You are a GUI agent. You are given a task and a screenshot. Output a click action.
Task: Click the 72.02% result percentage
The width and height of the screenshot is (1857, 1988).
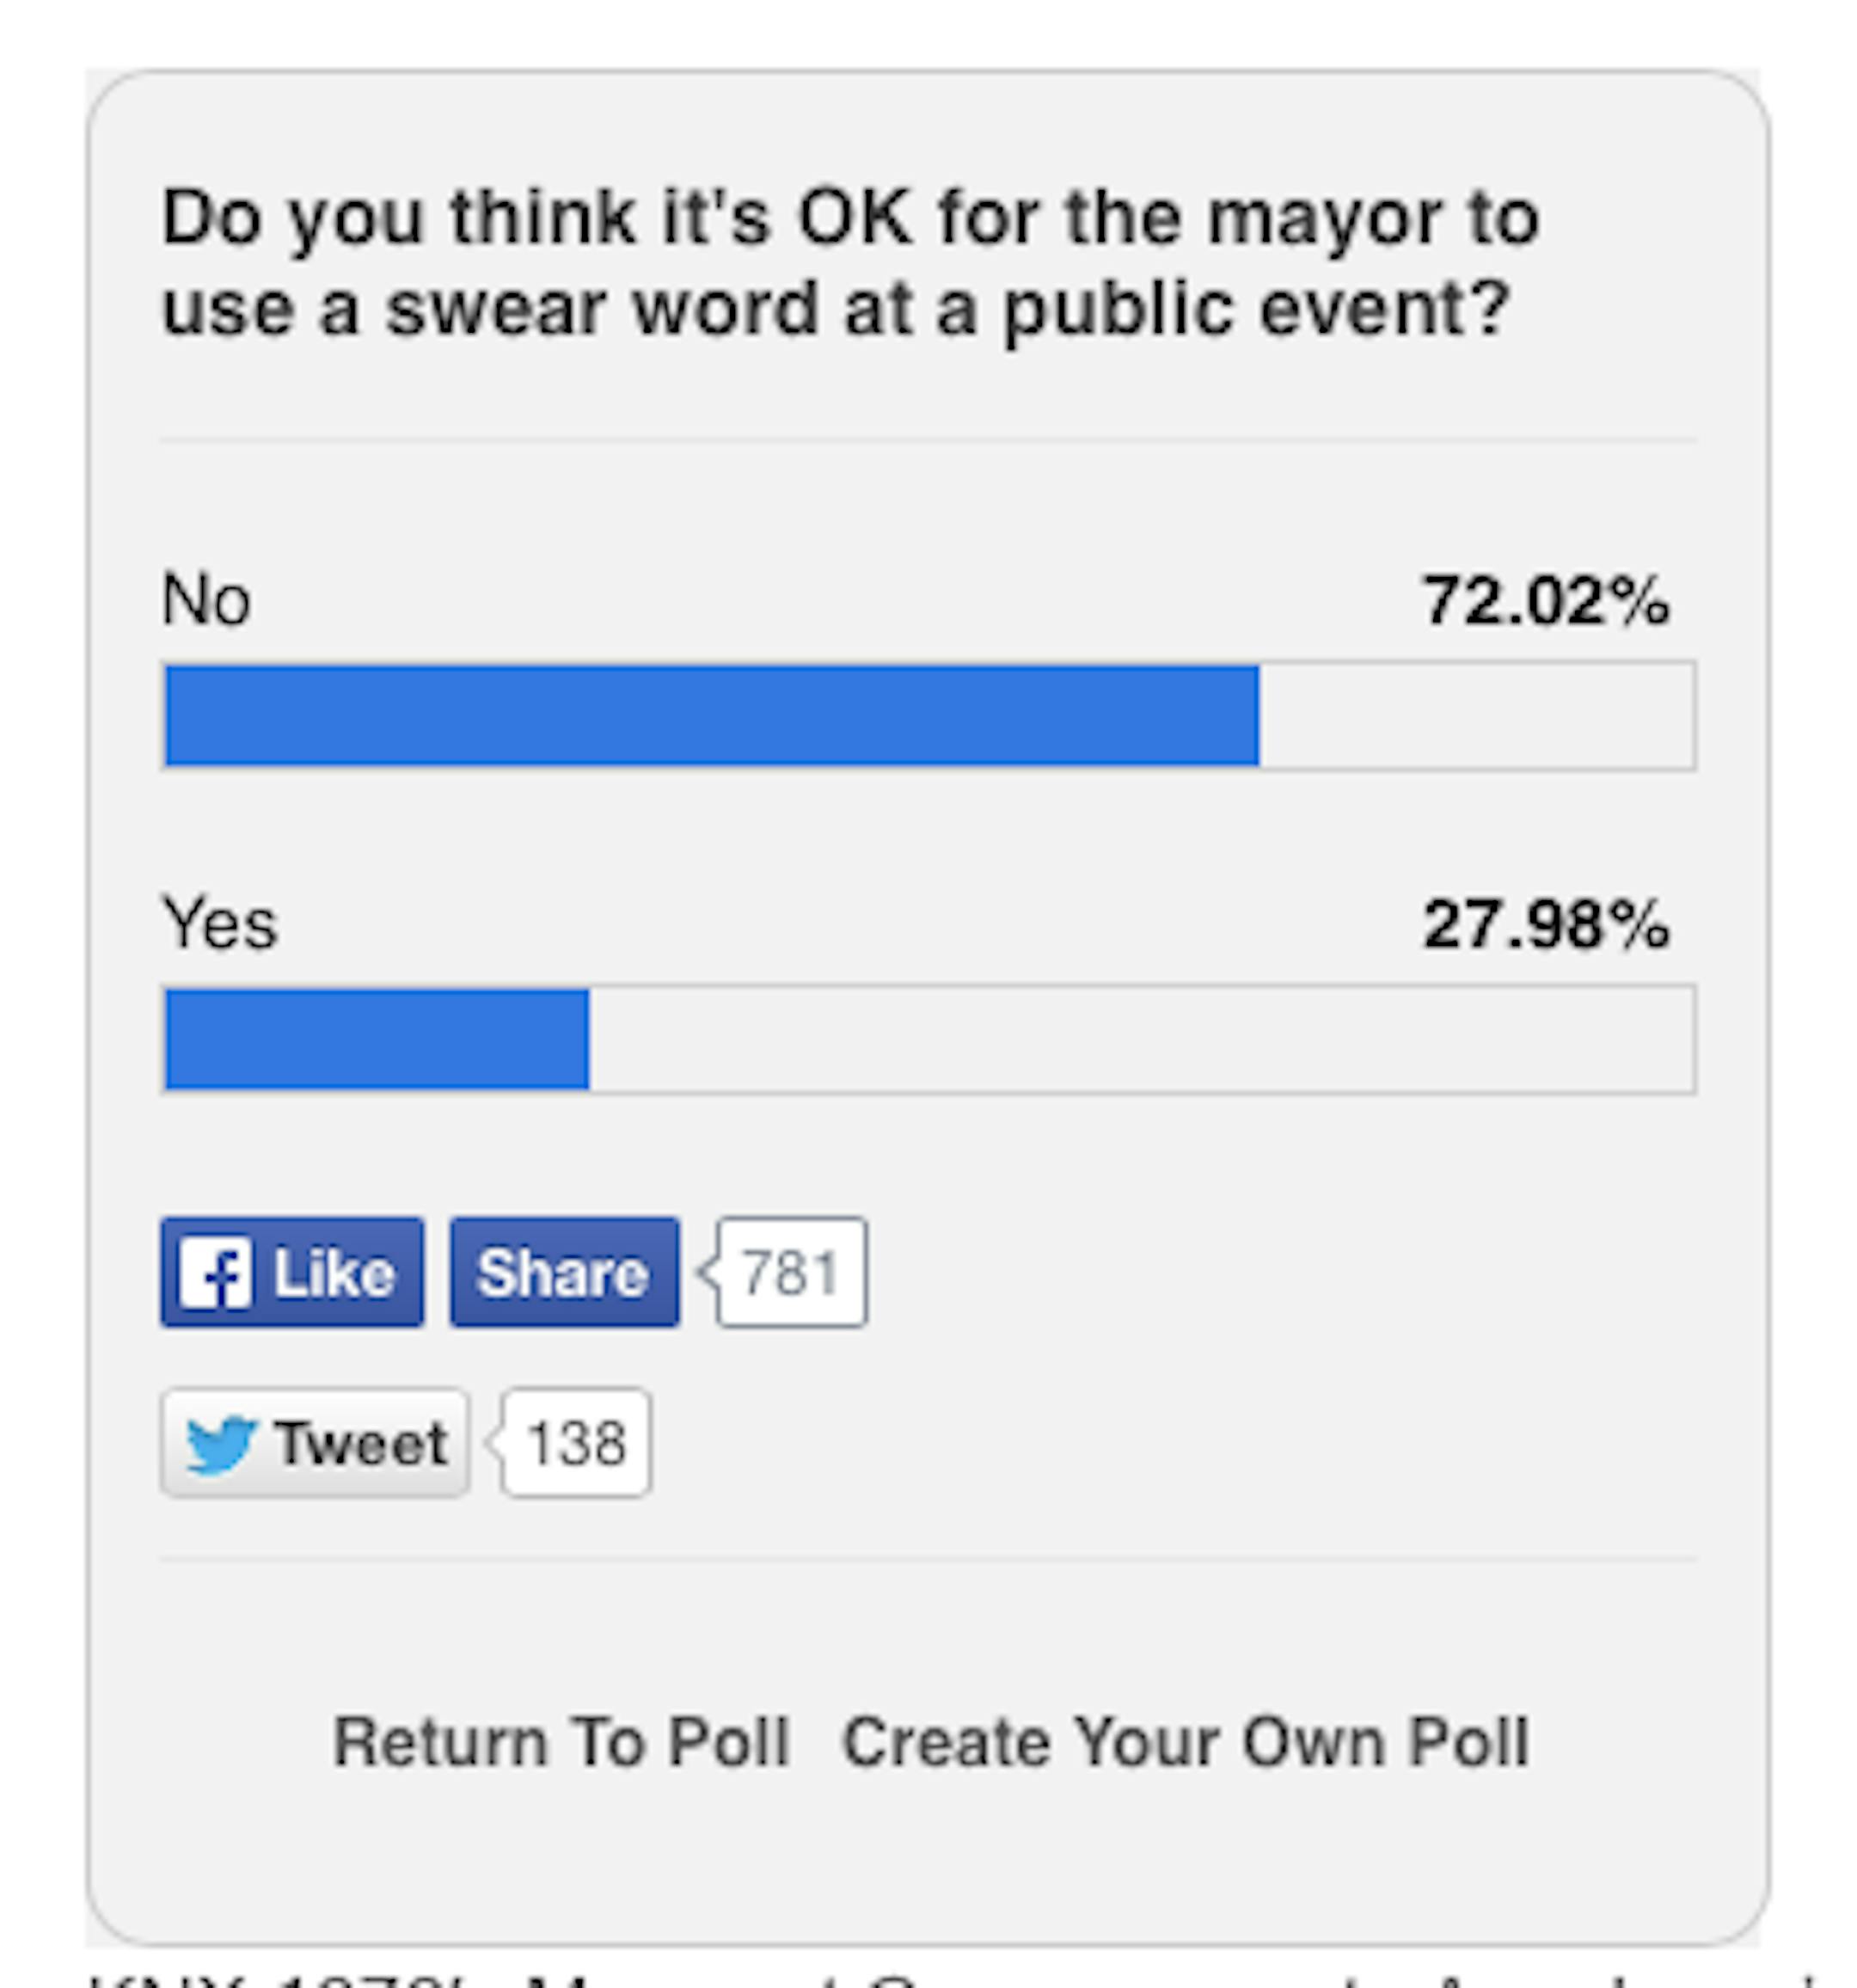tap(1546, 601)
